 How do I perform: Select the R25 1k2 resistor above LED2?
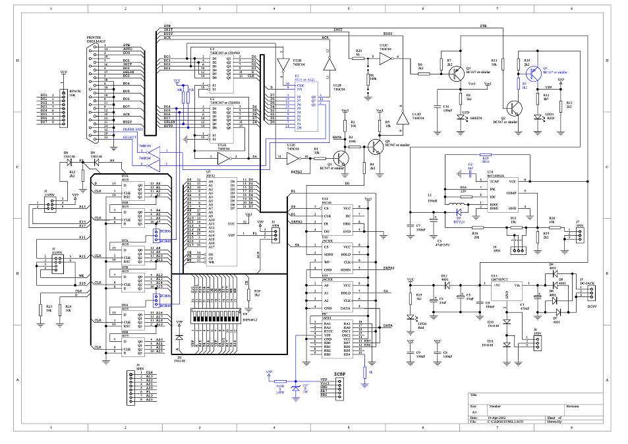(x=411, y=298)
